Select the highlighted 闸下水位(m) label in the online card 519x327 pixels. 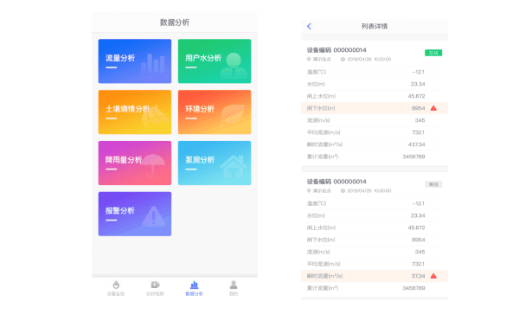321,108
